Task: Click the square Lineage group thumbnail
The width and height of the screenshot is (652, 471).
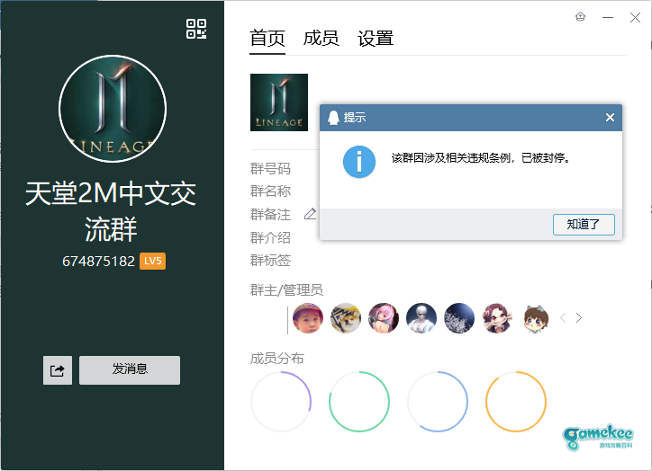Action: point(279,102)
